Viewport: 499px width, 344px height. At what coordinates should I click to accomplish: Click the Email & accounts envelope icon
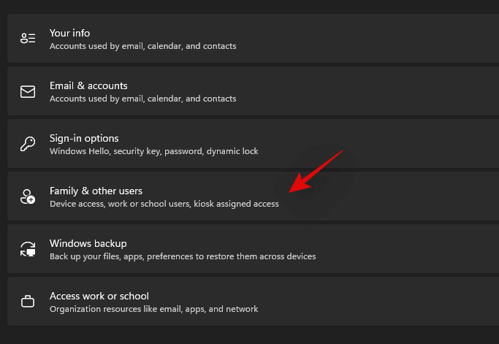pyautogui.click(x=28, y=92)
